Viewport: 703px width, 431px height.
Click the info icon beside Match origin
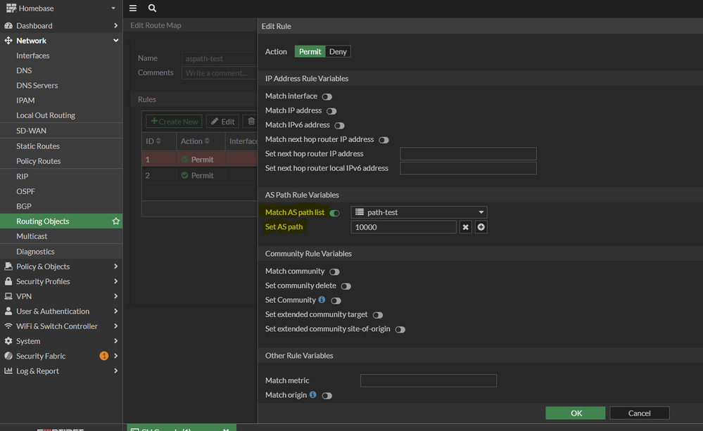[312, 395]
